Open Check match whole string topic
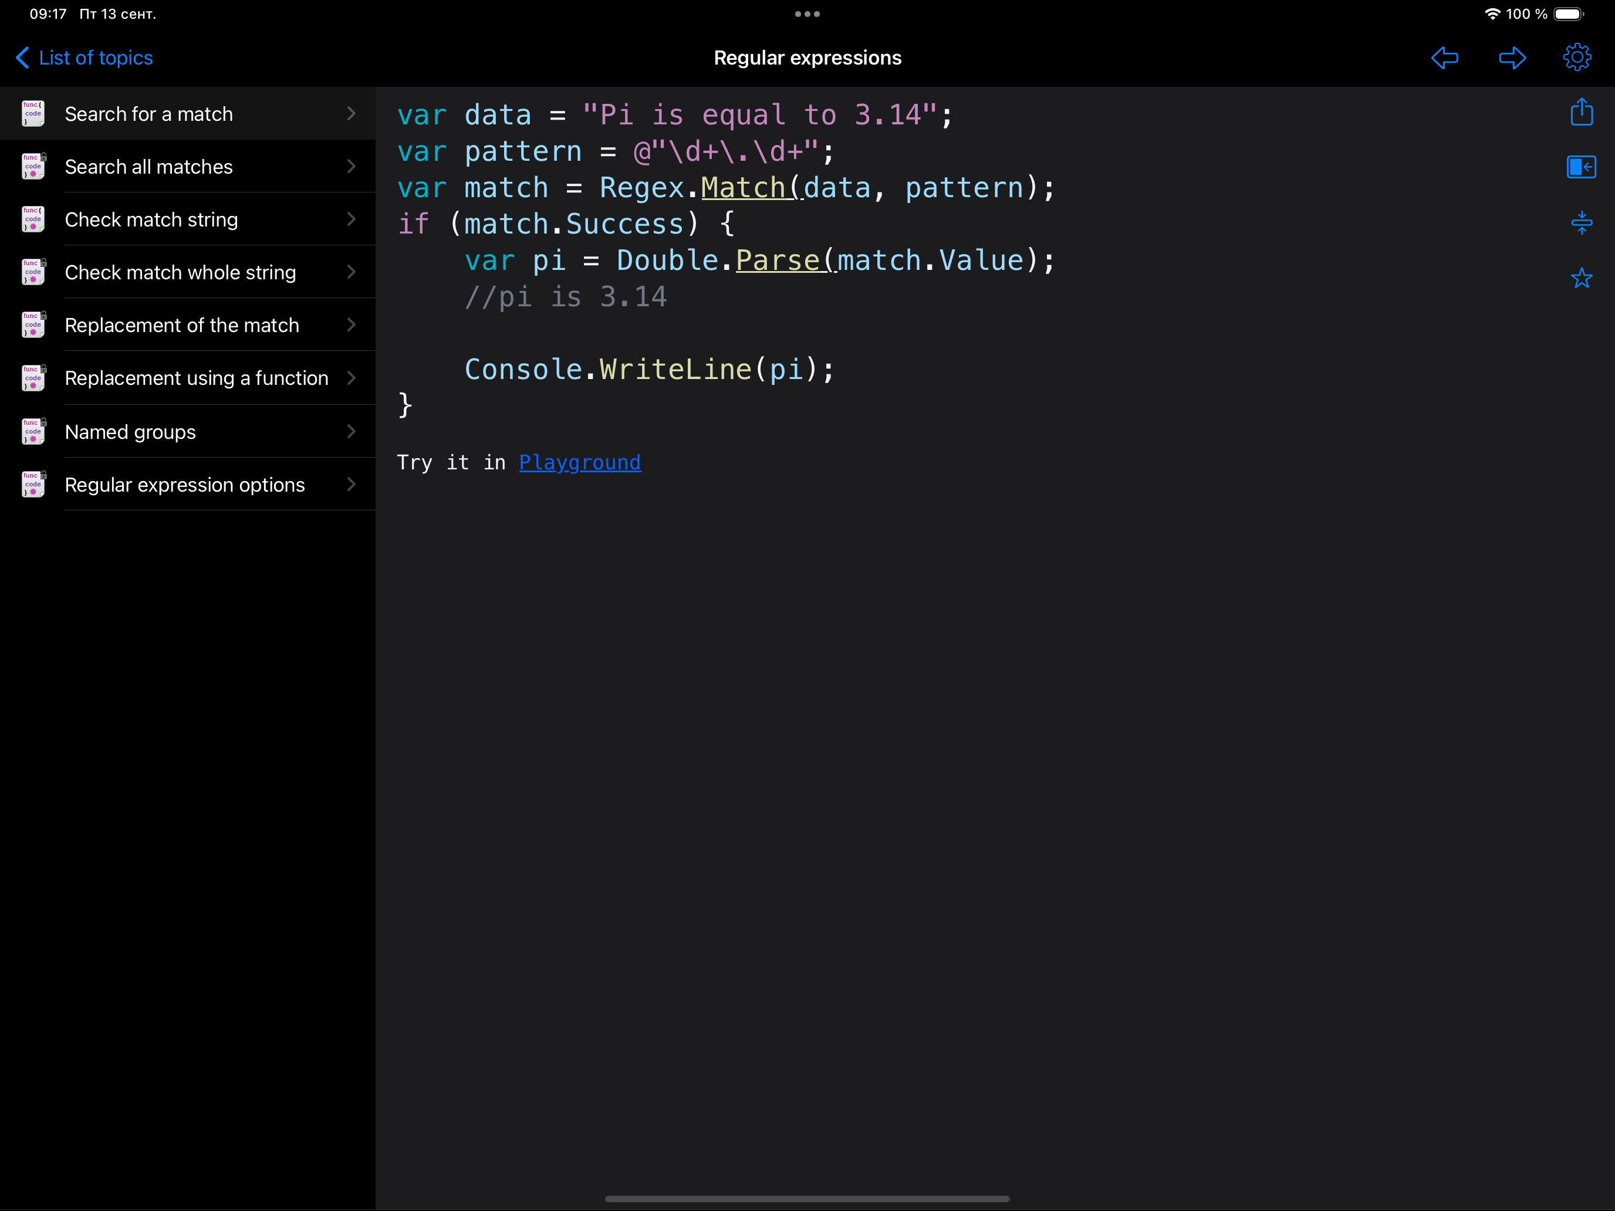This screenshot has height=1211, width=1615. [188, 272]
